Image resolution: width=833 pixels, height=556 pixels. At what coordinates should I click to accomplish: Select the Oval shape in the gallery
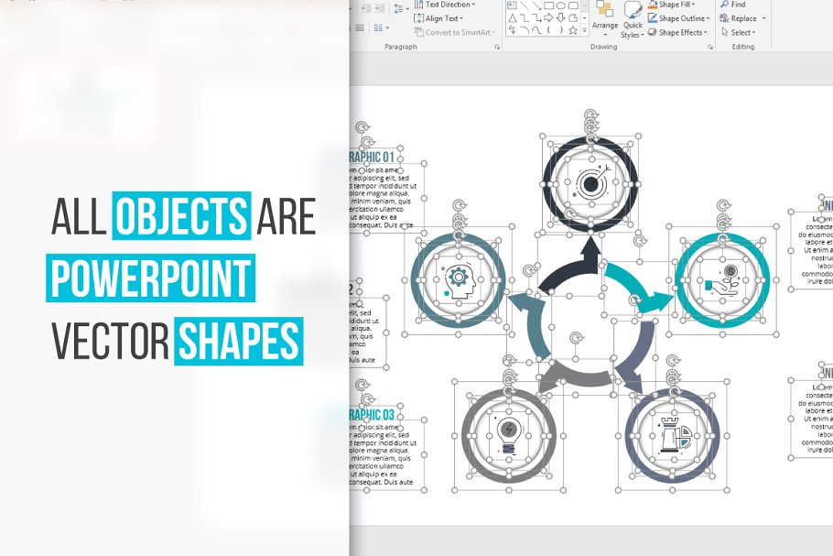click(561, 5)
